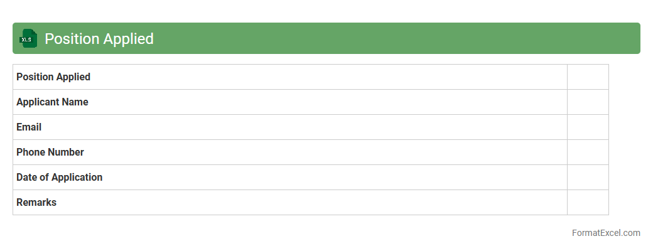
Task: Select the 'Applicant Name' row label
Action: [52, 102]
